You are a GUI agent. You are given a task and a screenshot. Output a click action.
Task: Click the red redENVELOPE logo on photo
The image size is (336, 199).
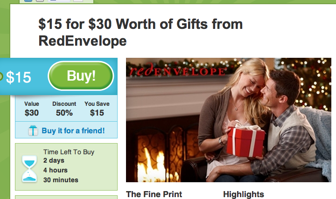pos(177,70)
